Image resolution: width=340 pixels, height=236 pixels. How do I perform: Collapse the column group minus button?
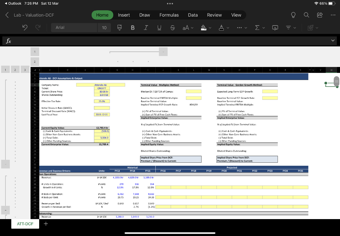[x=163, y=52]
